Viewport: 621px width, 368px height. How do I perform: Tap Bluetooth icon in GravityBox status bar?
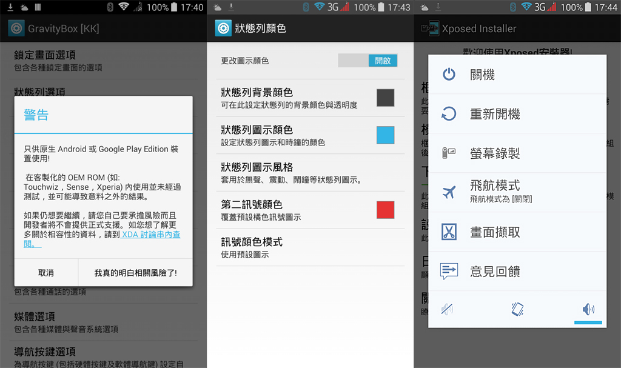(x=110, y=7)
